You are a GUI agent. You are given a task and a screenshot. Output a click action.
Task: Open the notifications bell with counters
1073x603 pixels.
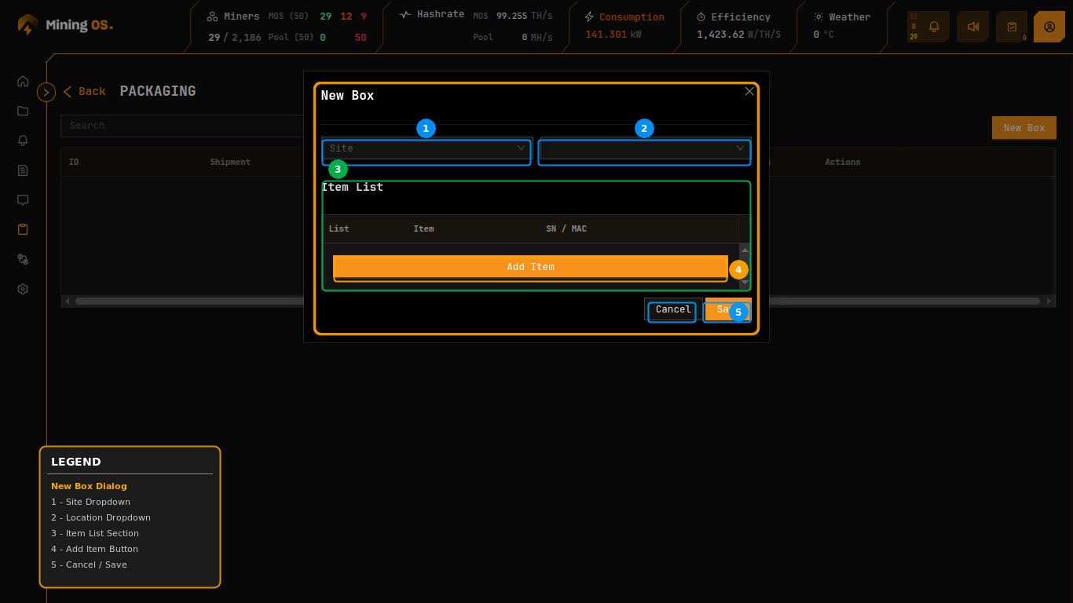(933, 26)
